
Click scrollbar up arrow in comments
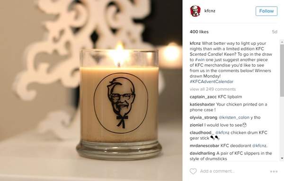click(282, 42)
